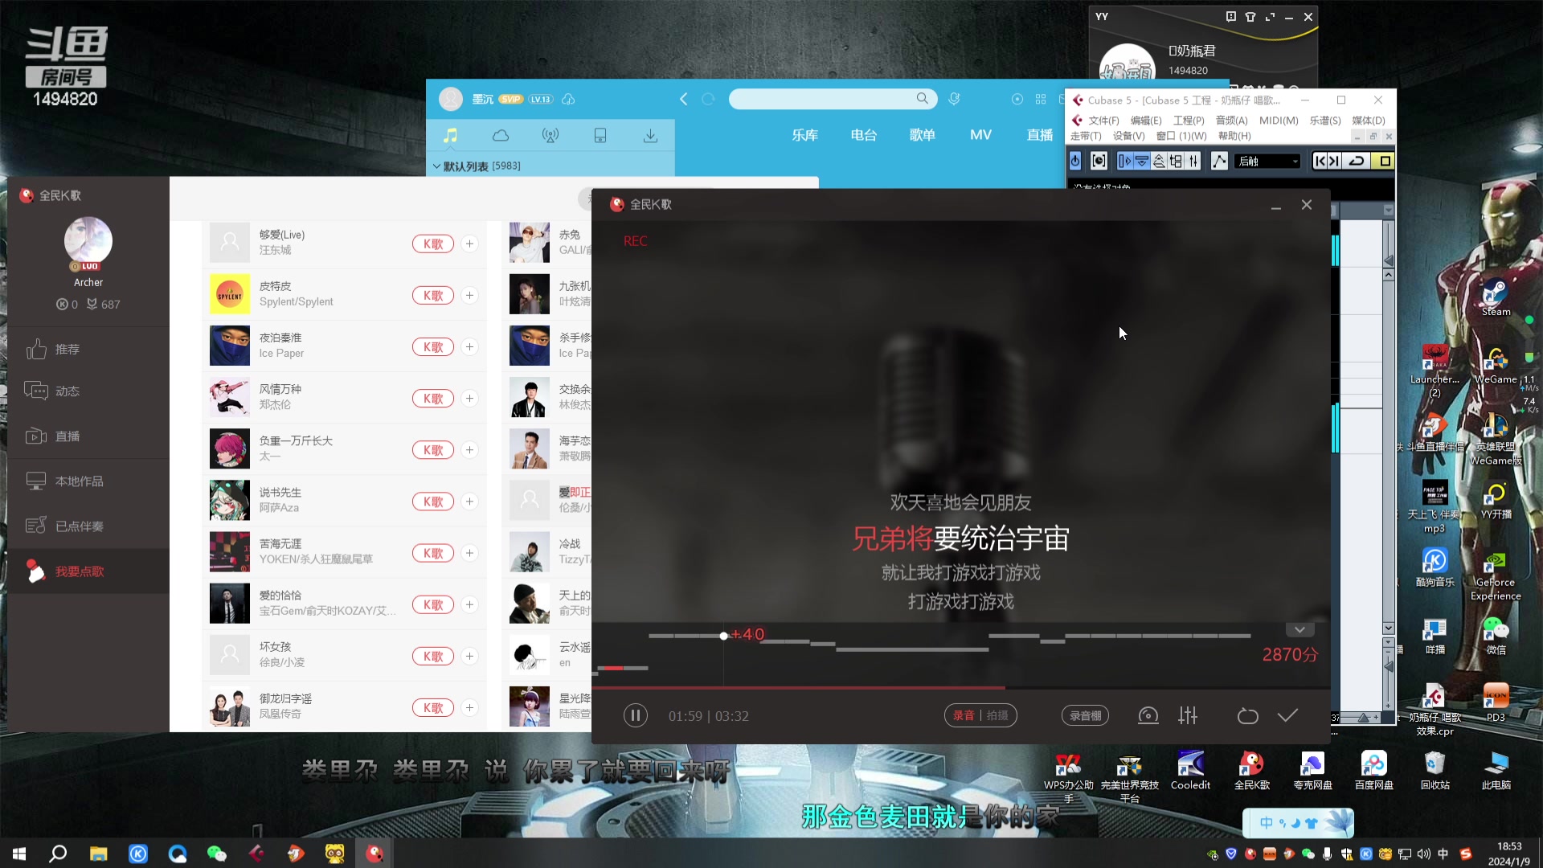Open the 录音棚 studio button

(1086, 715)
